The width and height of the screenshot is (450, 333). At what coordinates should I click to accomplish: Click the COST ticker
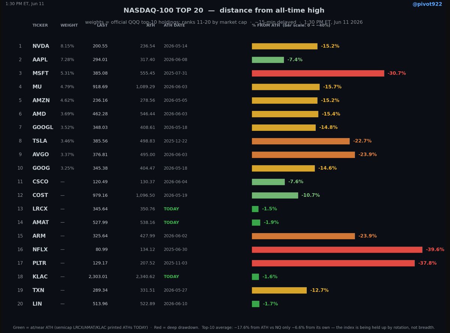(x=40, y=195)
